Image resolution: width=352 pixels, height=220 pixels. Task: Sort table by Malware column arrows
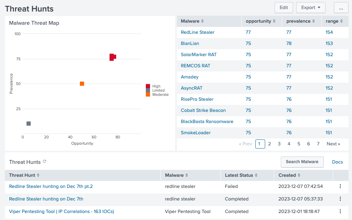(x=202, y=21)
